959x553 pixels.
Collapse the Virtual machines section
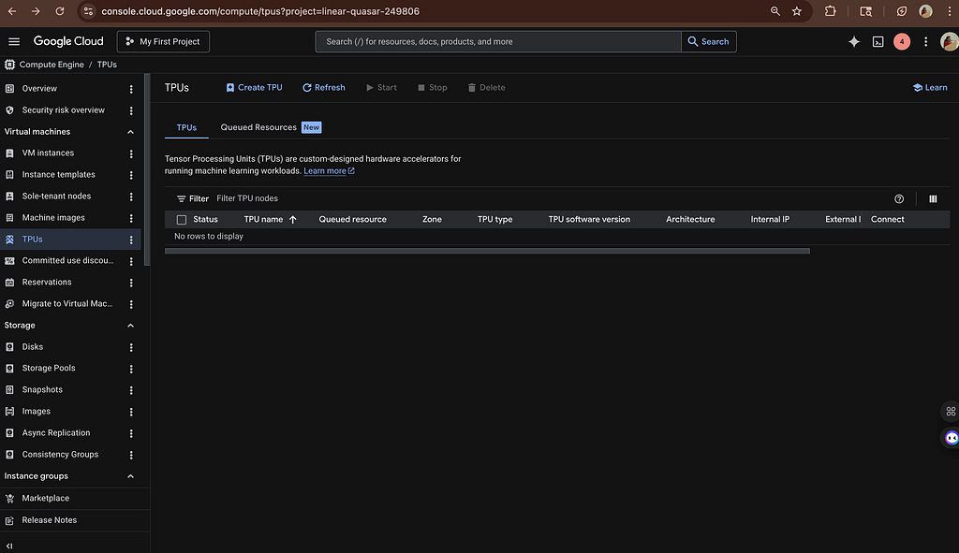coord(130,132)
